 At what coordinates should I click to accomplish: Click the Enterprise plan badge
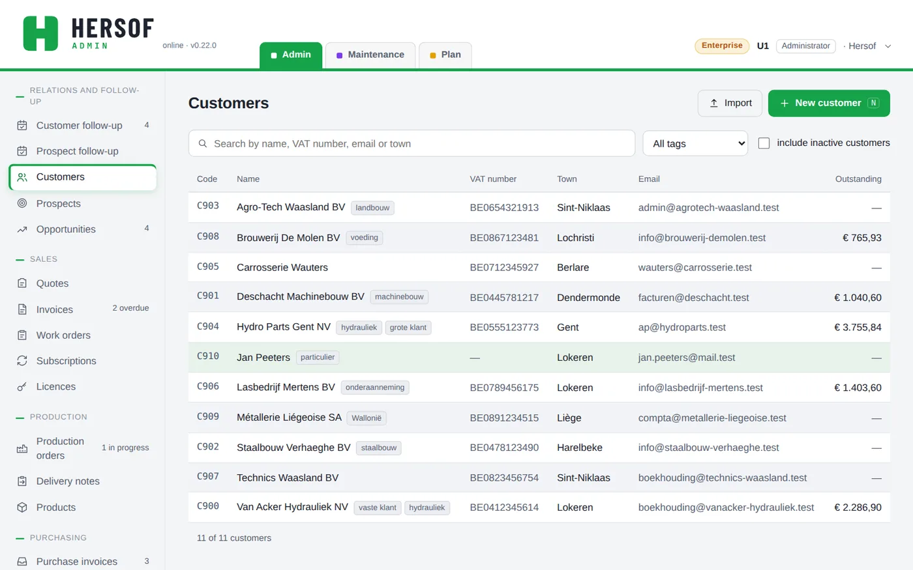(722, 46)
